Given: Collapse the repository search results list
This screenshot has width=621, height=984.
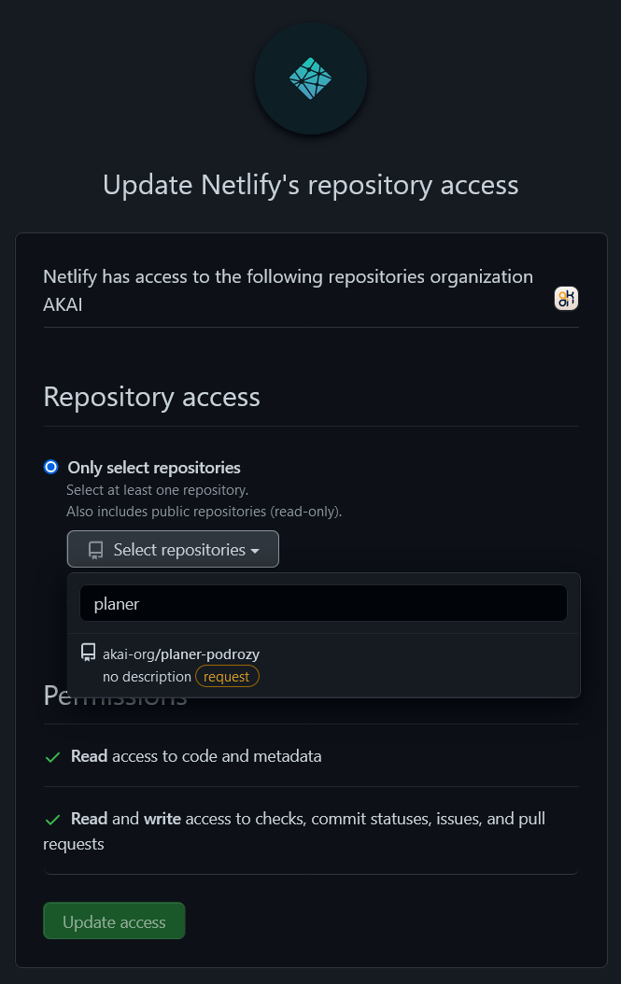Looking at the screenshot, I should click(x=173, y=549).
